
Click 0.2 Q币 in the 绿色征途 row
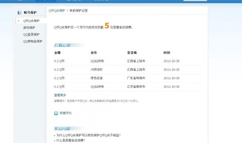[x=59, y=78]
